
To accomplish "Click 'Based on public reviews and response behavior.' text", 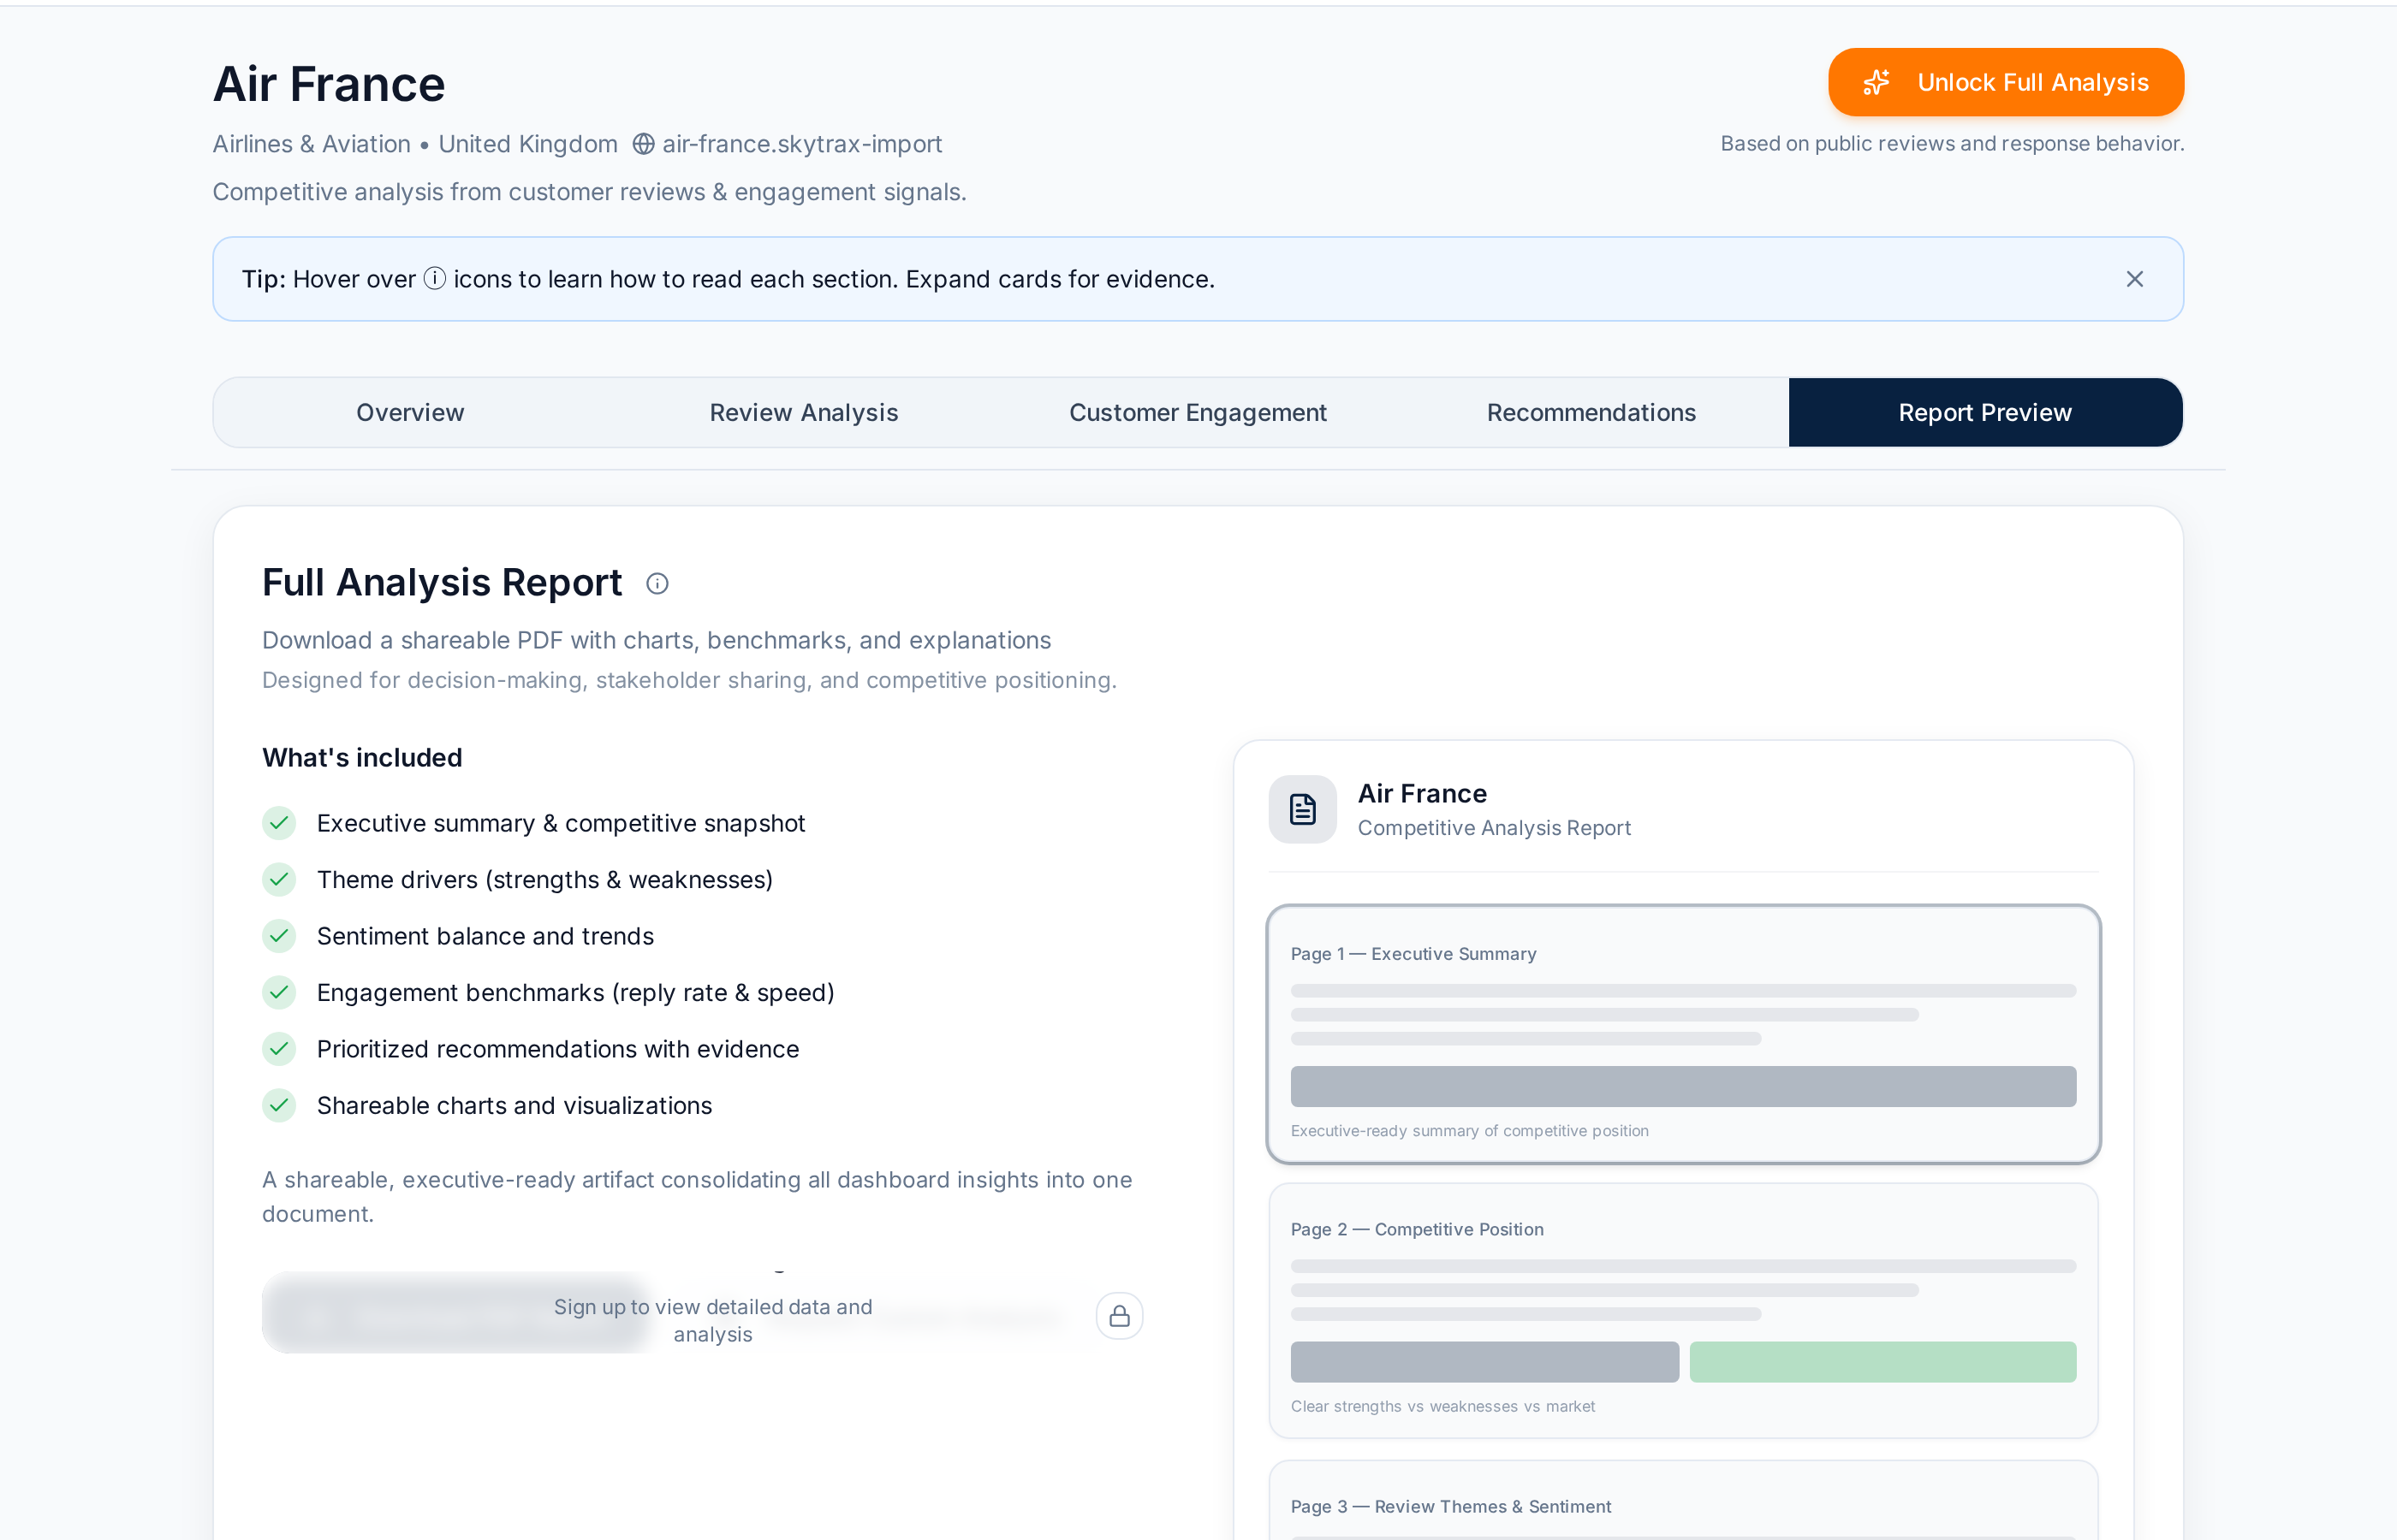I will coord(1952,143).
